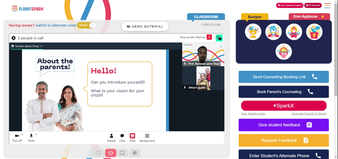The image size is (338, 159).
Task: Select the Badges tab
Action: click(x=255, y=17)
